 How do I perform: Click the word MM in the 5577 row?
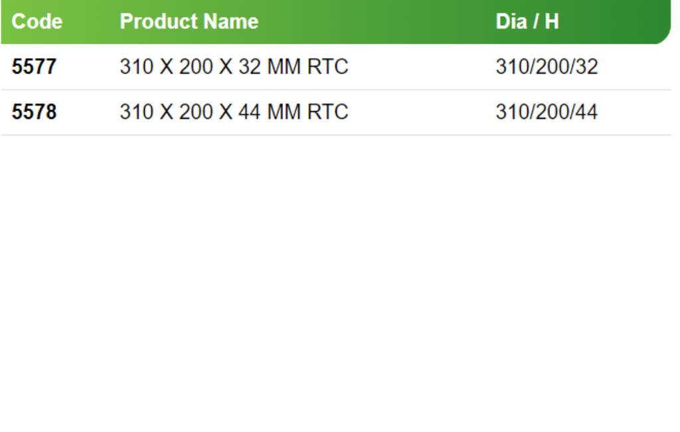(284, 67)
